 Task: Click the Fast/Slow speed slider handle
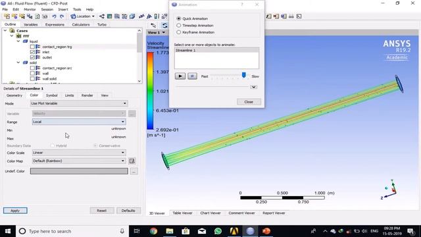coord(244,75)
